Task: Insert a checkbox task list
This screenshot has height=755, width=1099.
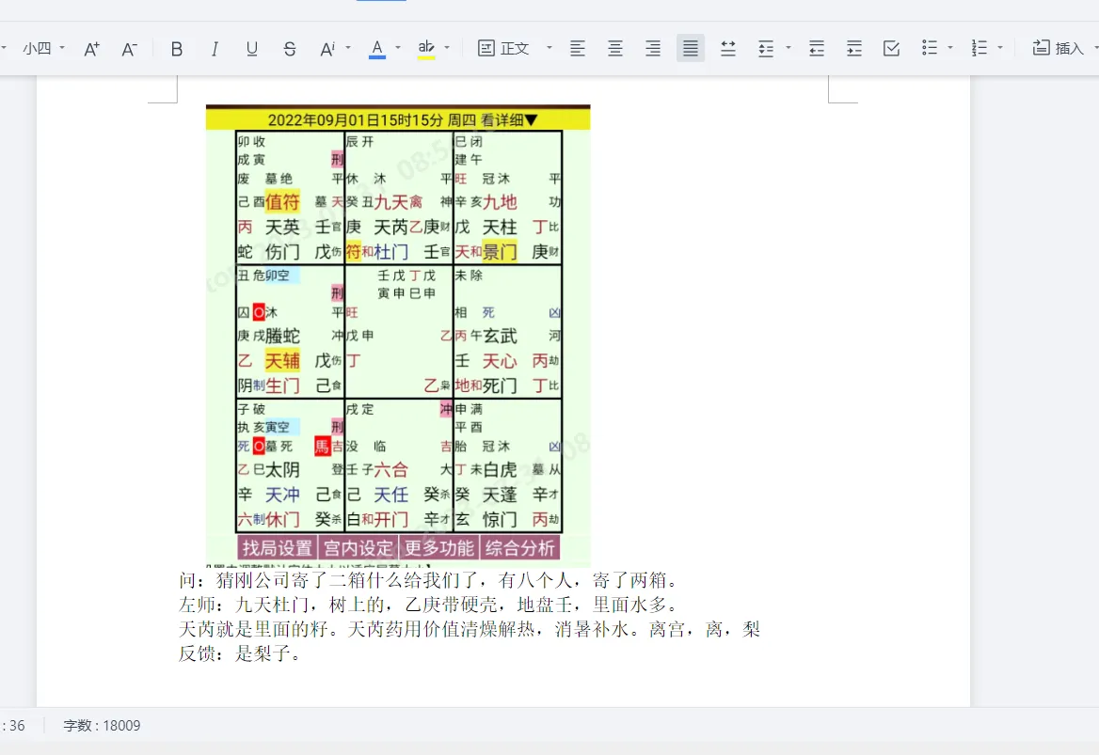Action: pos(892,49)
